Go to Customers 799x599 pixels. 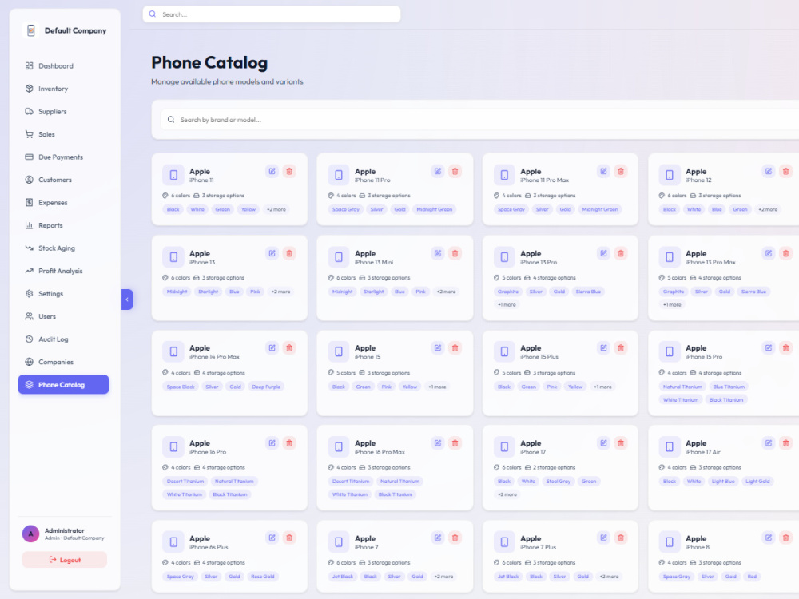(x=64, y=180)
